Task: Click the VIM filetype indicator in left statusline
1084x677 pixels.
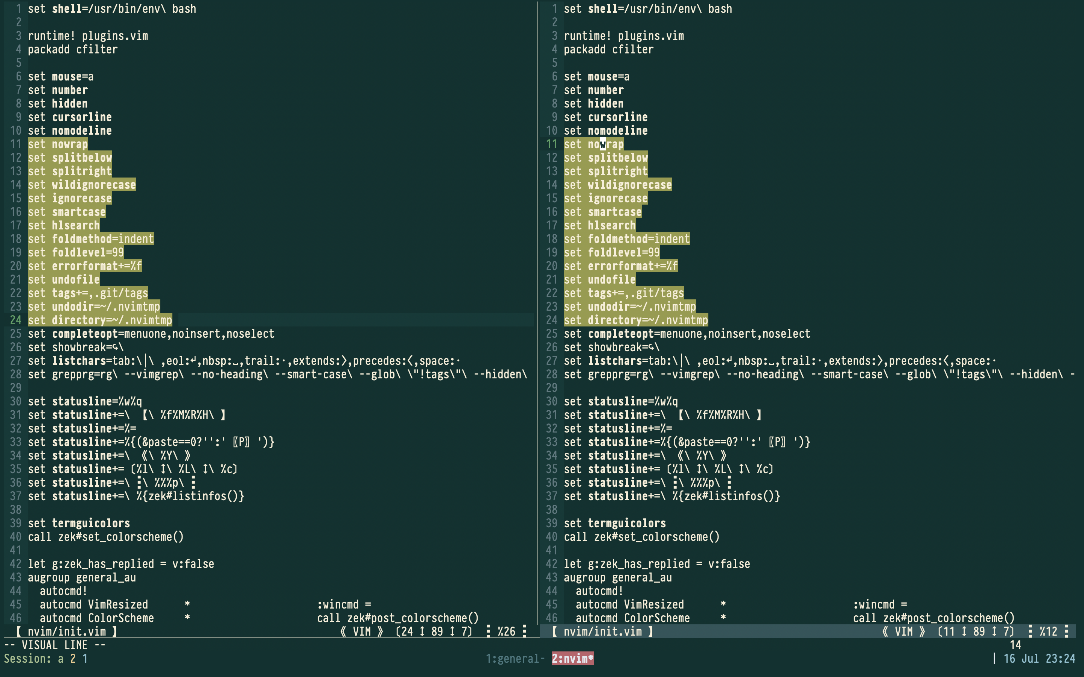Action: pos(361,631)
